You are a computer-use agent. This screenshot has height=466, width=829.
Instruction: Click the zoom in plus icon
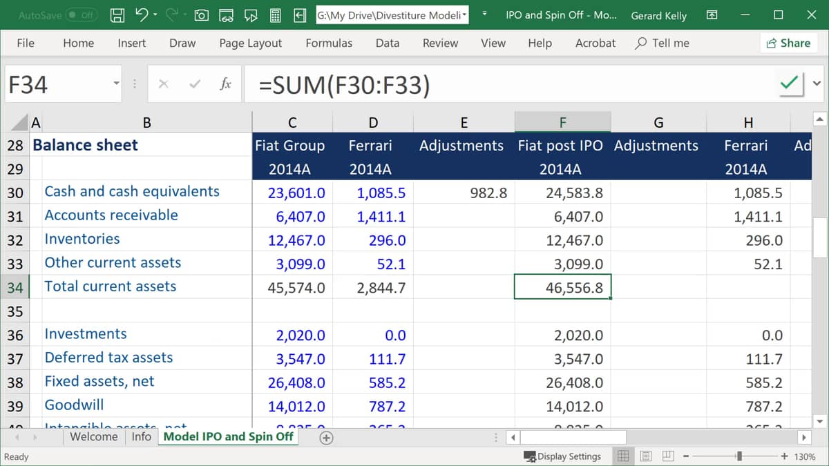[x=784, y=456]
